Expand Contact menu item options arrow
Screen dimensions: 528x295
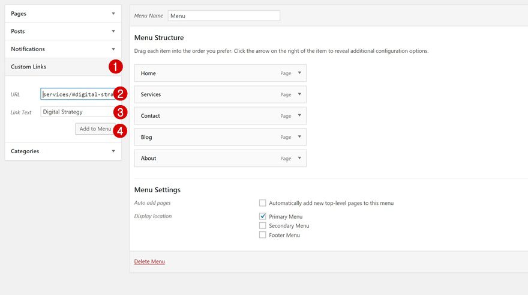[x=299, y=115]
